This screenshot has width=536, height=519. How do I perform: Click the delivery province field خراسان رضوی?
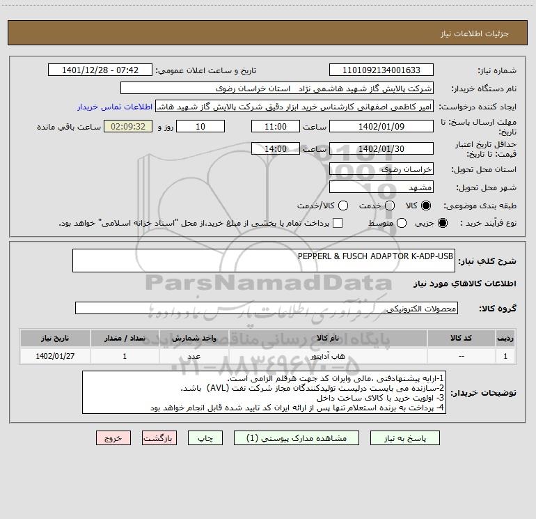pyautogui.click(x=381, y=169)
